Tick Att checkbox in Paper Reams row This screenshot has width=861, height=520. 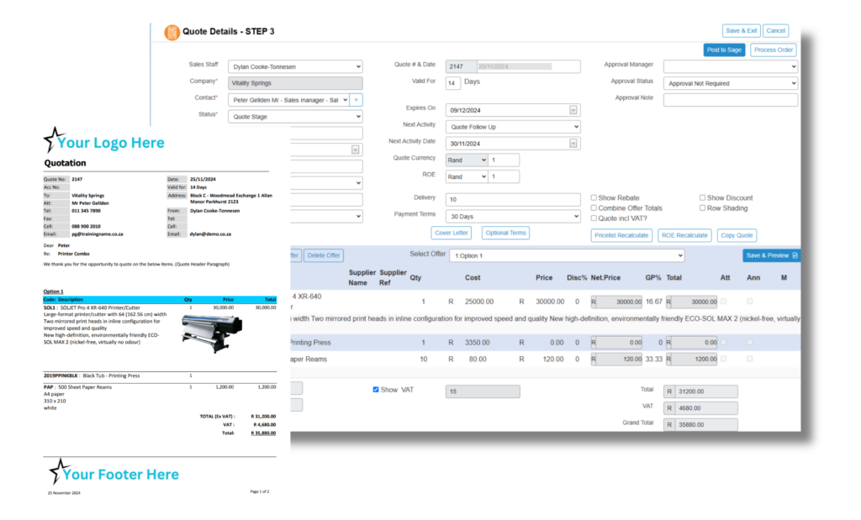(723, 359)
